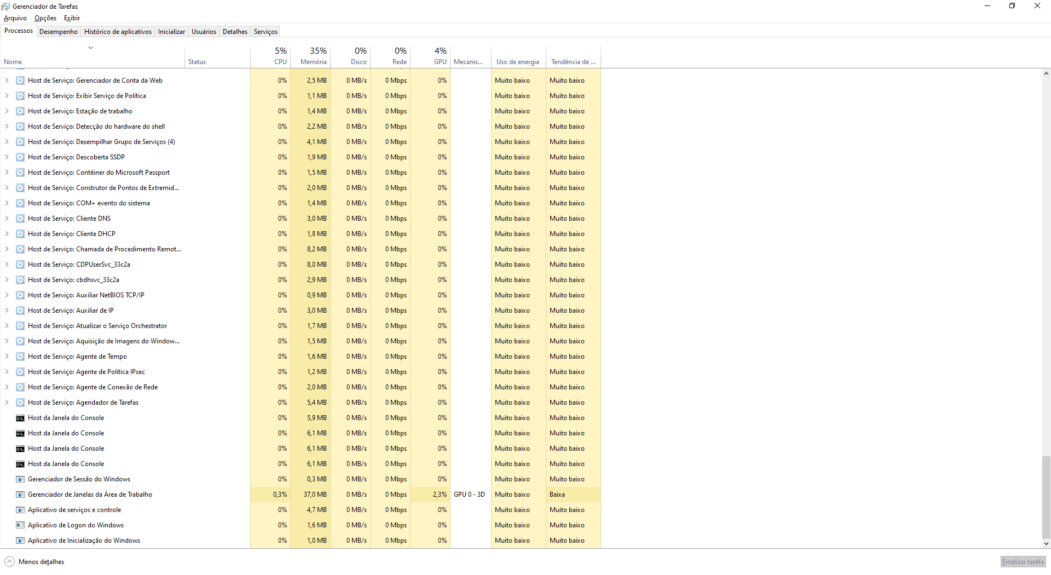
Task: Click the Exibir Serviço de Política gear icon
Action: click(20, 96)
